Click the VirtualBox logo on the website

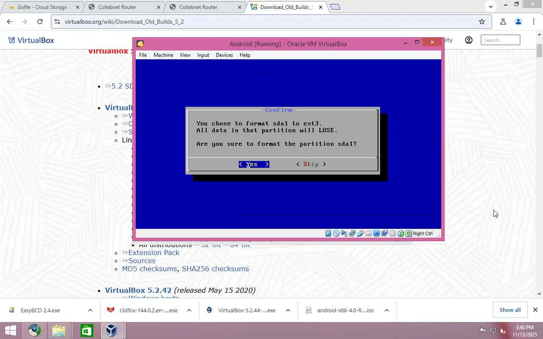[31, 40]
